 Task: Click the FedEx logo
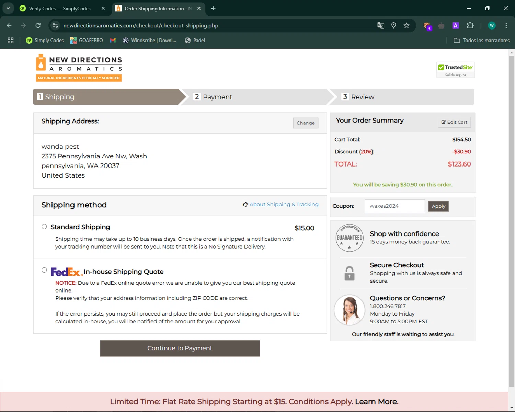coord(67,272)
